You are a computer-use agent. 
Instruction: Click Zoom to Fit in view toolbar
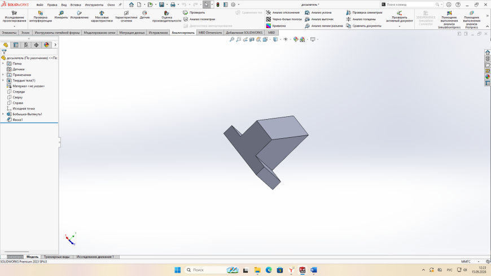tap(232, 40)
